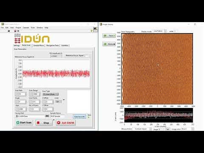Click the VI connector pane icon

pos(96,29)
